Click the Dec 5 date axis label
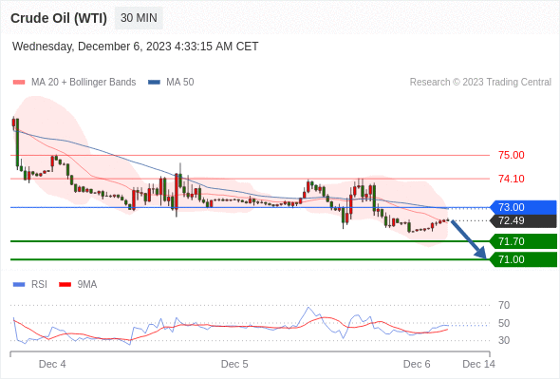Screen dimensions: 560x380 (x=234, y=364)
